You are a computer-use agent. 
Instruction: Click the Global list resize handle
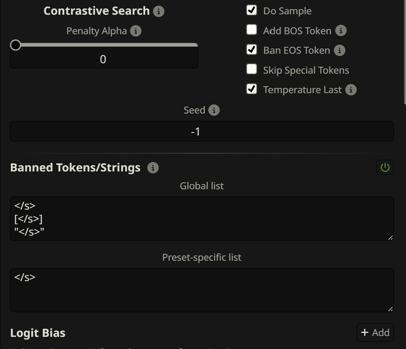tap(390, 237)
